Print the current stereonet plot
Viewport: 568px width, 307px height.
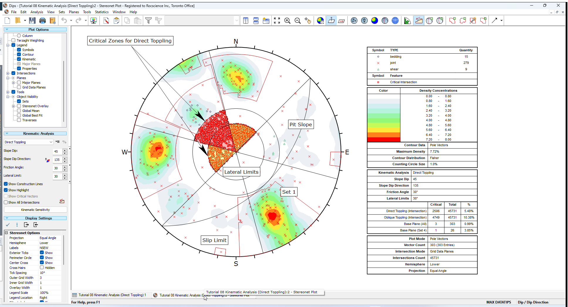click(43, 20)
